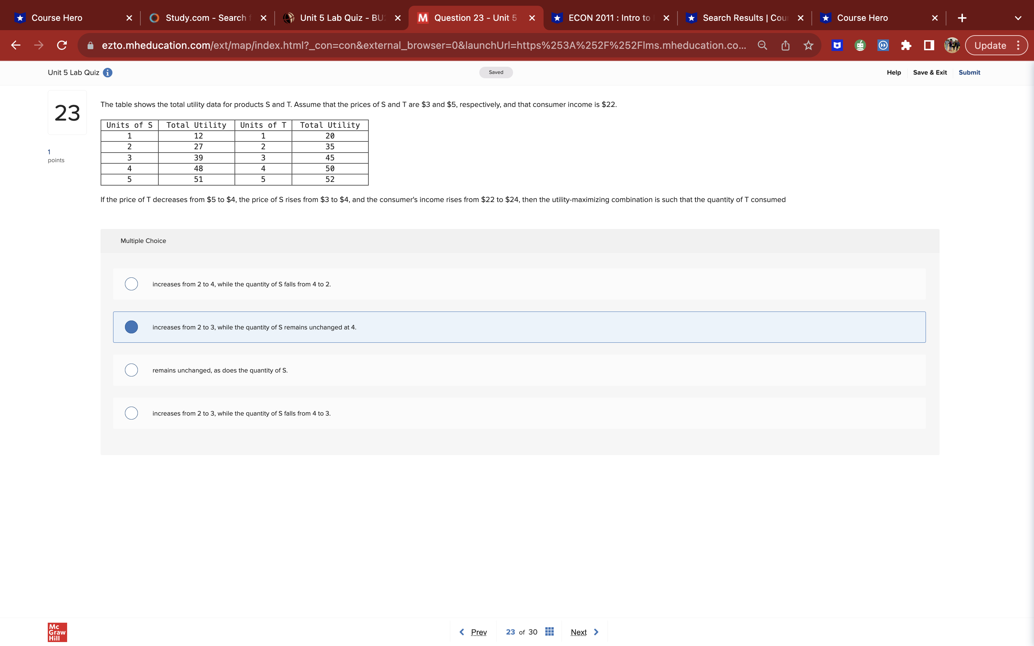Click the browser reload icon
The height and width of the screenshot is (646, 1034).
click(62, 45)
